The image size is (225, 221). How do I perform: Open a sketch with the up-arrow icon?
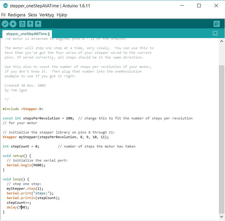pyautogui.click(x=30, y=24)
